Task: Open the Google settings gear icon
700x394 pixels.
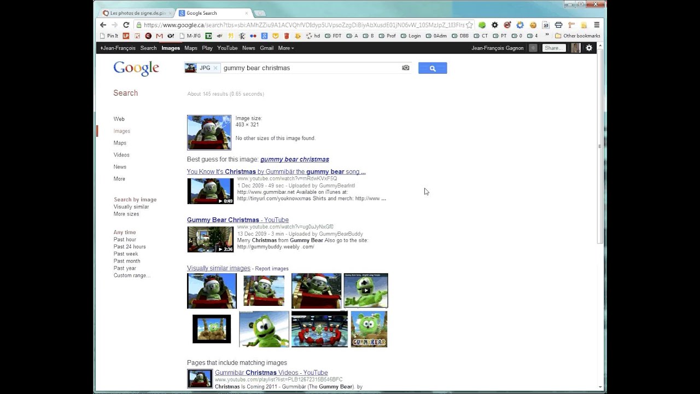Action: [x=589, y=48]
